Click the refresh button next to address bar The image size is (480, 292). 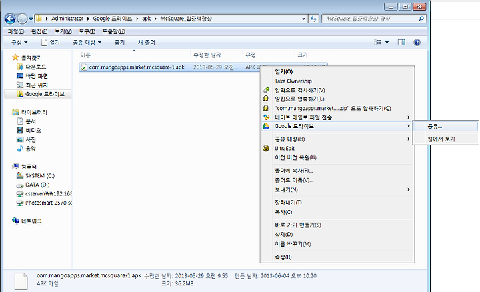tap(313, 19)
